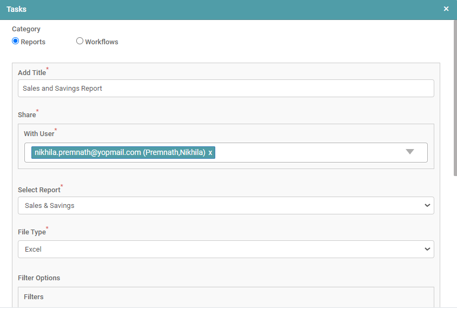Click the File Type chevron arrow
Viewport: 457px width, 317px height.
coord(427,249)
